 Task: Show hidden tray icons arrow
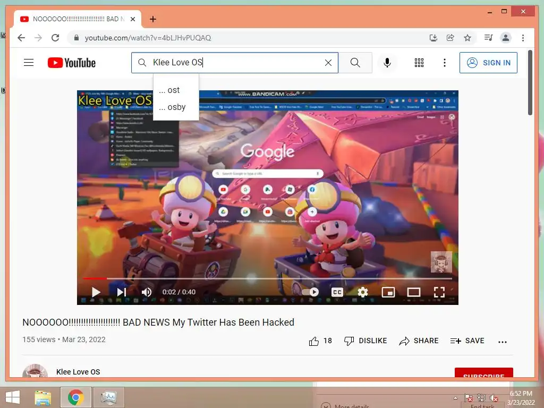(x=455, y=398)
